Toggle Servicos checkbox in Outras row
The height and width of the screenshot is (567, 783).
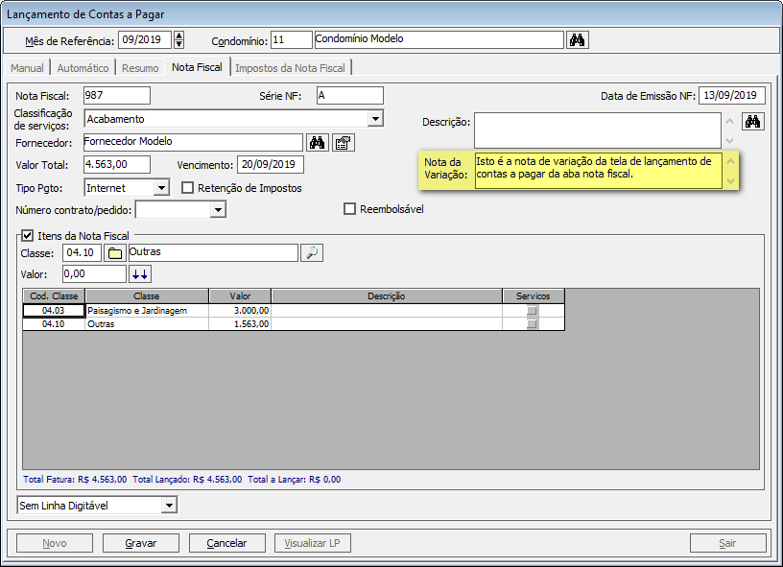(x=532, y=324)
